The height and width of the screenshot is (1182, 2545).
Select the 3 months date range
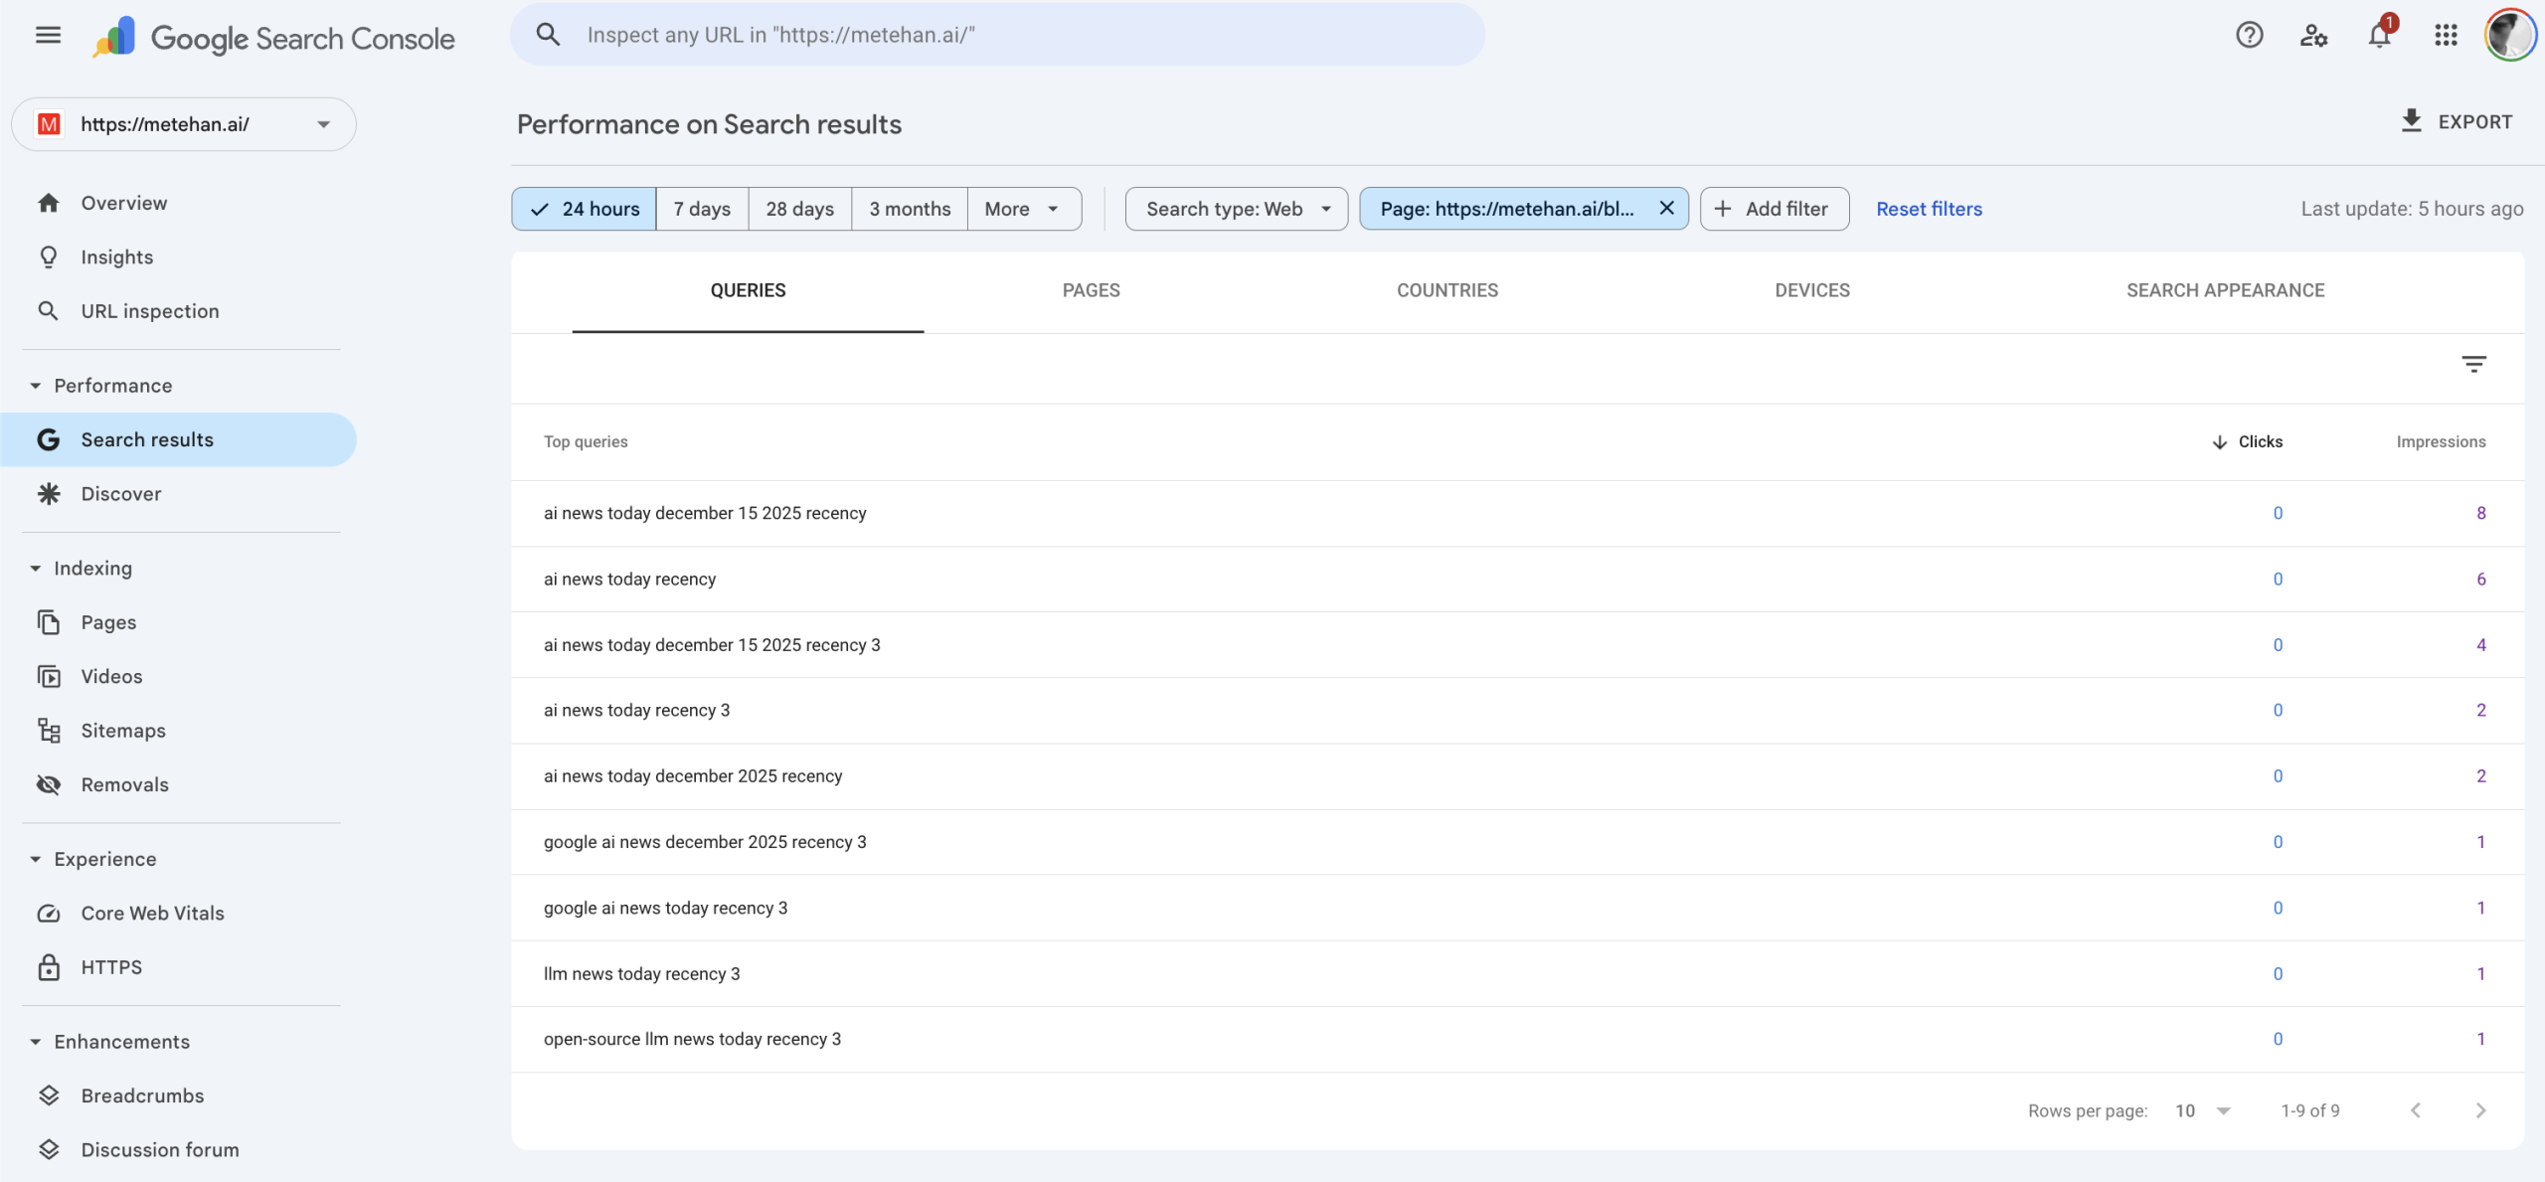tap(910, 209)
